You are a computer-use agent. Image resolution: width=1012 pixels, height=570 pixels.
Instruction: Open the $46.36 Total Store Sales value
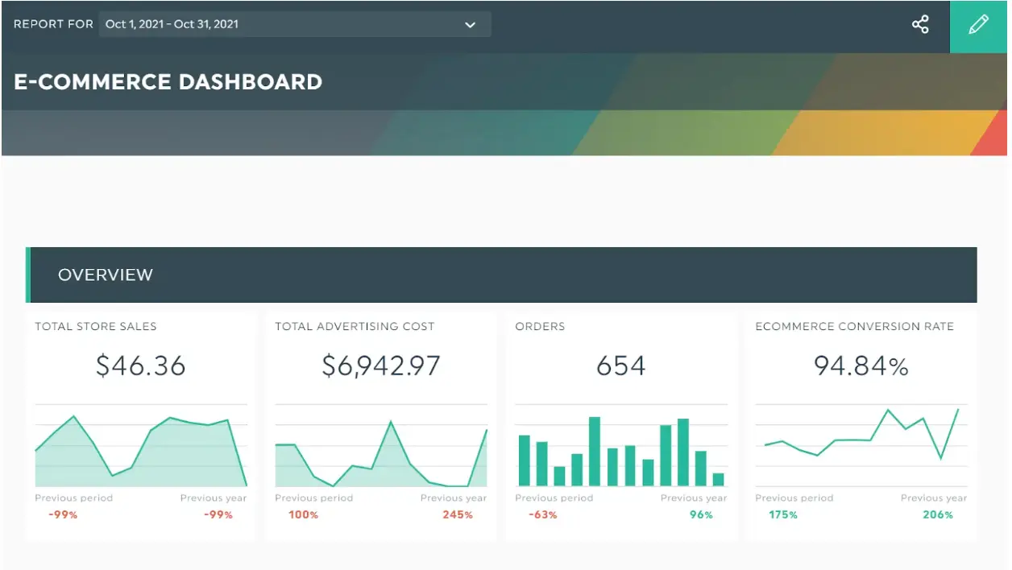pyautogui.click(x=140, y=366)
